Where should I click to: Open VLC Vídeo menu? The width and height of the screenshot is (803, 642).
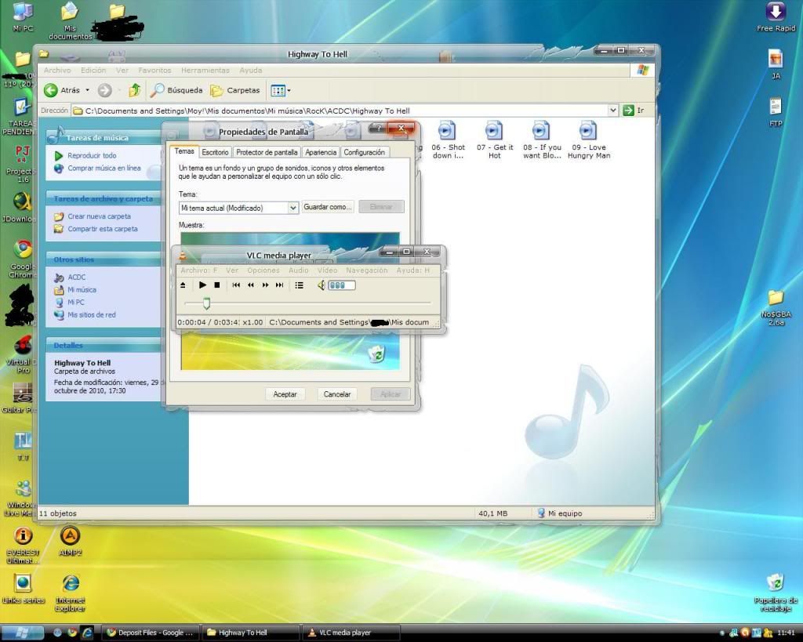pyautogui.click(x=327, y=270)
